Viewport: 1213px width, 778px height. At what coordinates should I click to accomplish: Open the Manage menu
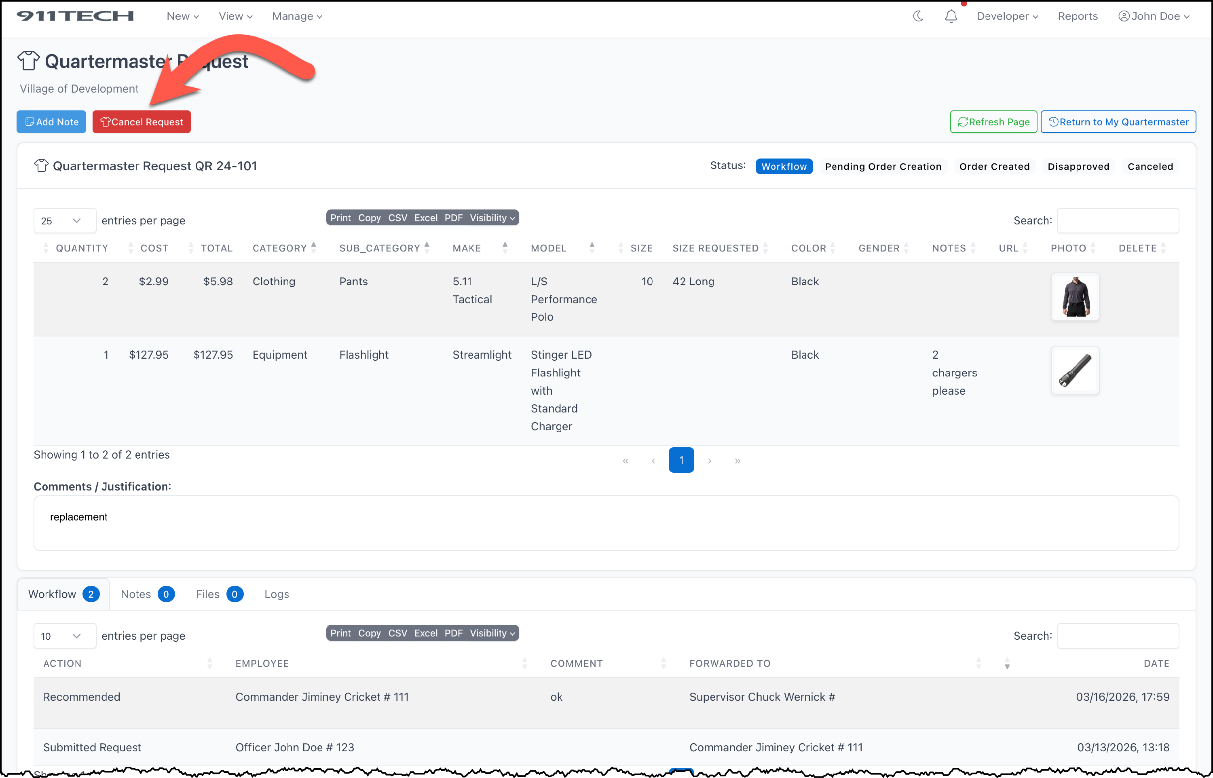tap(297, 16)
